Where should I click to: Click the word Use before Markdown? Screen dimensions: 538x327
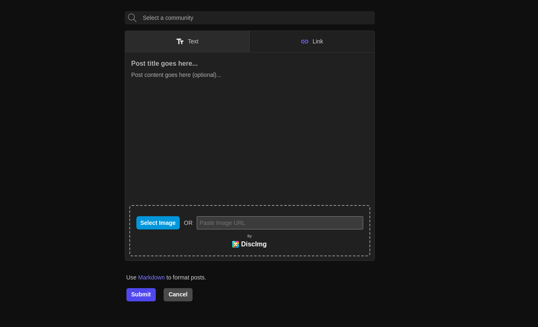(x=131, y=277)
